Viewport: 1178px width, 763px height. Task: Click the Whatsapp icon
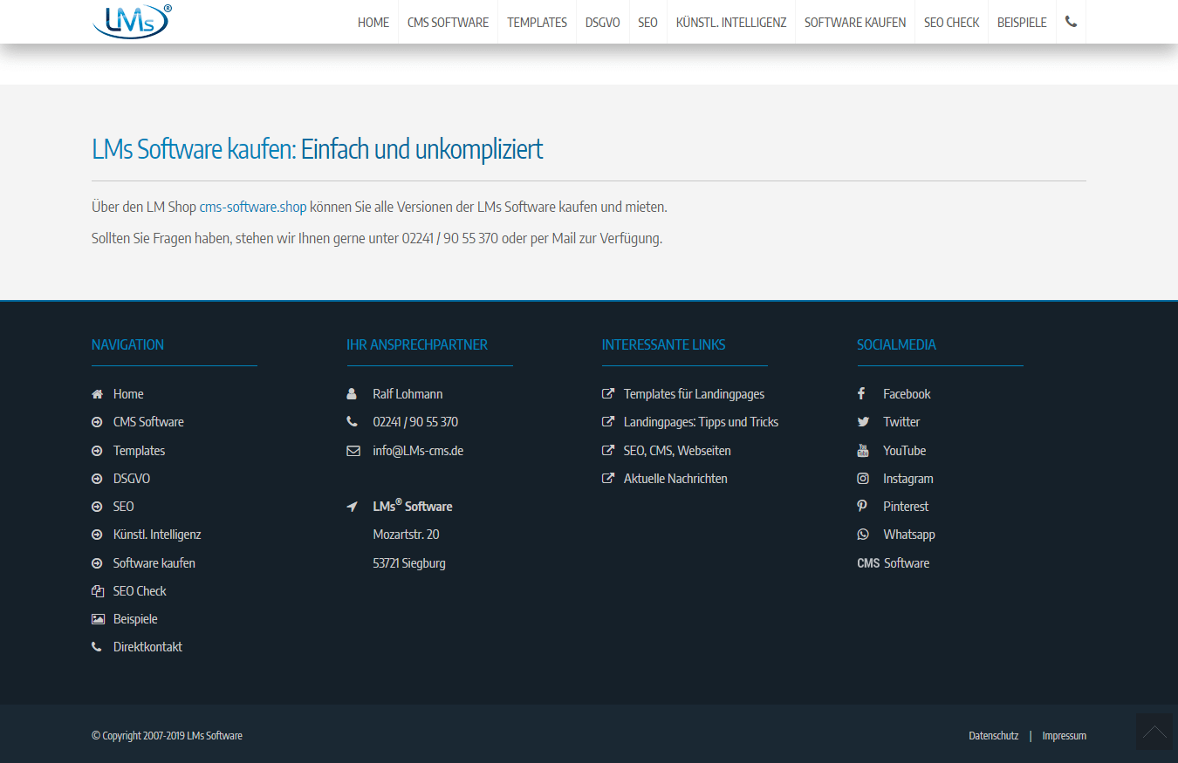coord(863,535)
